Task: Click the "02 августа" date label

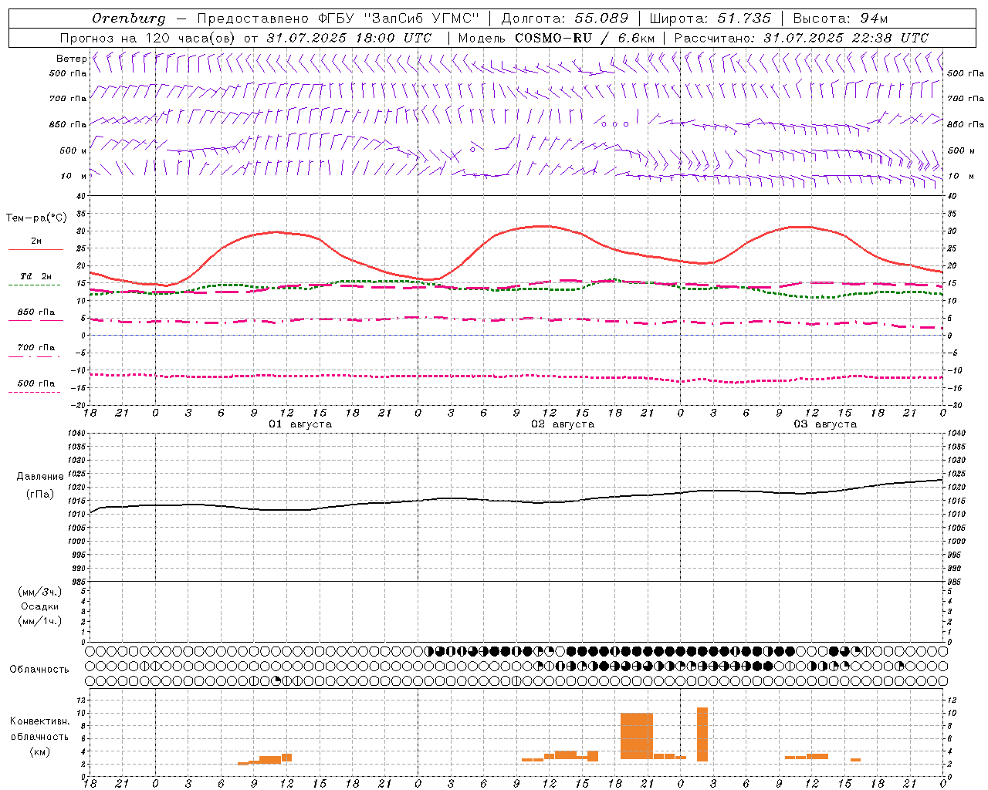Action: 563,424
